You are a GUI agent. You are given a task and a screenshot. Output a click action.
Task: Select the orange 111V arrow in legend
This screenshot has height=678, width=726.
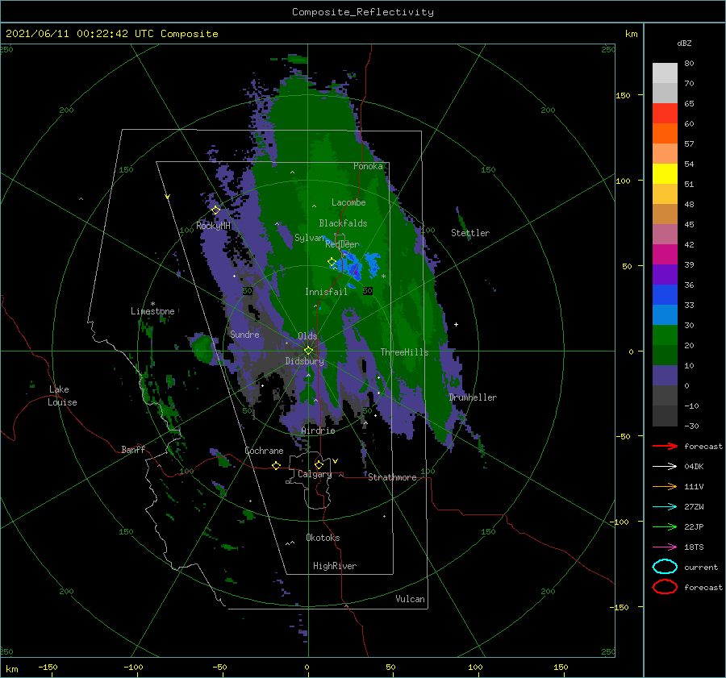coord(665,486)
